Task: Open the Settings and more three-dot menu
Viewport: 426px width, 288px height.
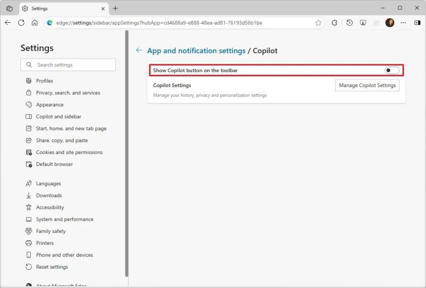Action: coord(403,23)
